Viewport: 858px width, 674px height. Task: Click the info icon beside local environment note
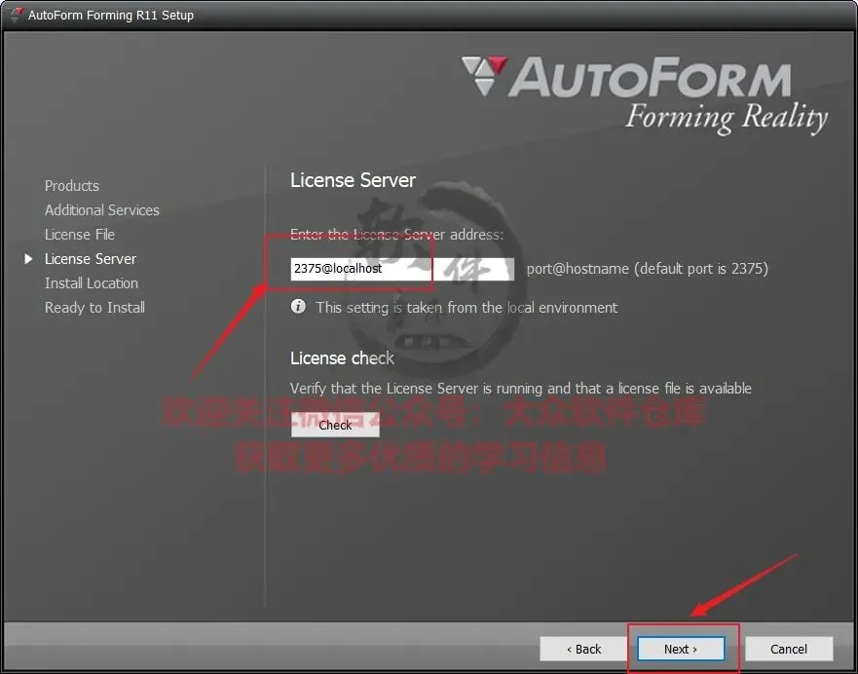[x=298, y=306]
